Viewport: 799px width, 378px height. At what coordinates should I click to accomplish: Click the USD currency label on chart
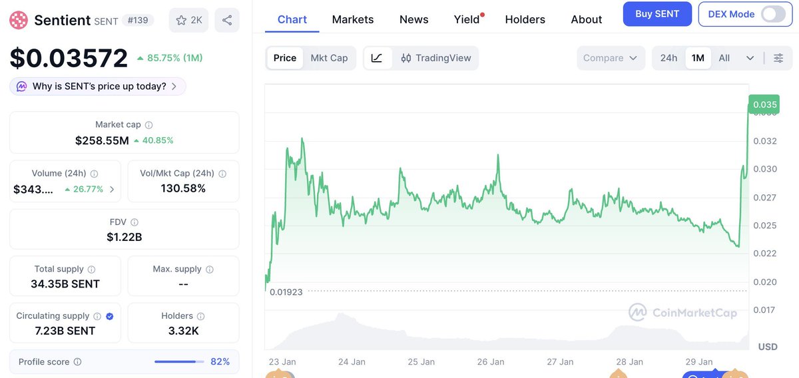[768, 347]
